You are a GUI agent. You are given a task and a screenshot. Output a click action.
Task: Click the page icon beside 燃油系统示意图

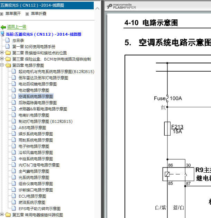click(x=14, y=202)
